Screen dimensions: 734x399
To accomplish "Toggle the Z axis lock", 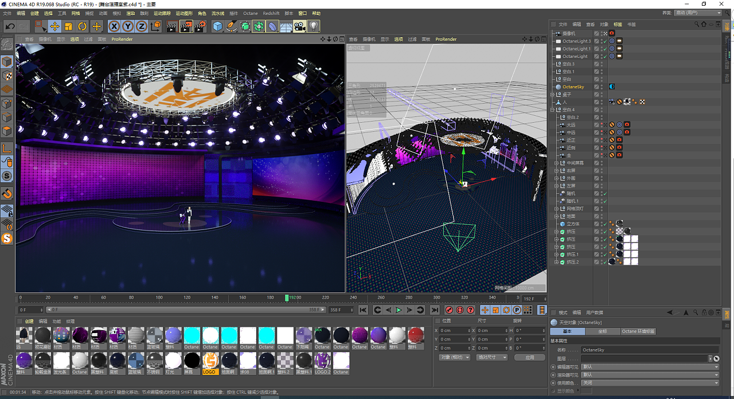I will pyautogui.click(x=142, y=26).
